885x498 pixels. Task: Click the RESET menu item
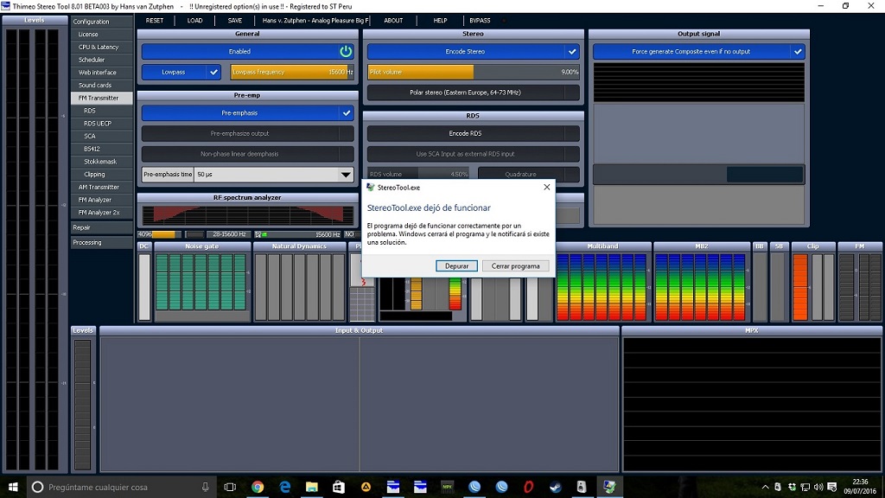pyautogui.click(x=154, y=21)
